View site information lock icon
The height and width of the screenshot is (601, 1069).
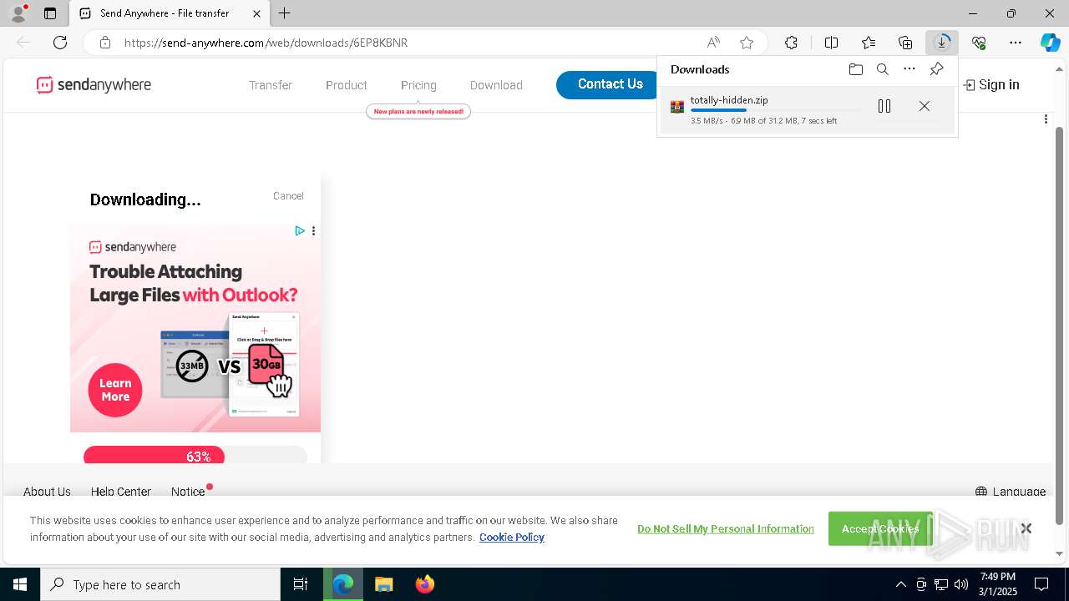click(105, 43)
